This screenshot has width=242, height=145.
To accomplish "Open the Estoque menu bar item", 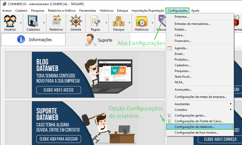I will click(123, 11).
